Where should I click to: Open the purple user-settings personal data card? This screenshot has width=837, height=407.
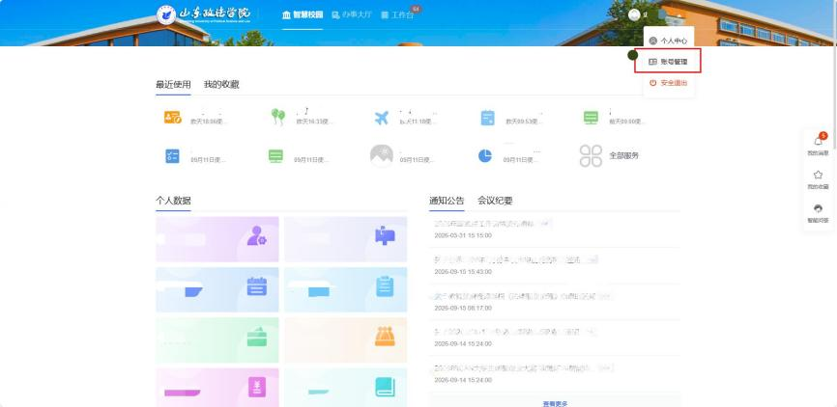pos(217,239)
